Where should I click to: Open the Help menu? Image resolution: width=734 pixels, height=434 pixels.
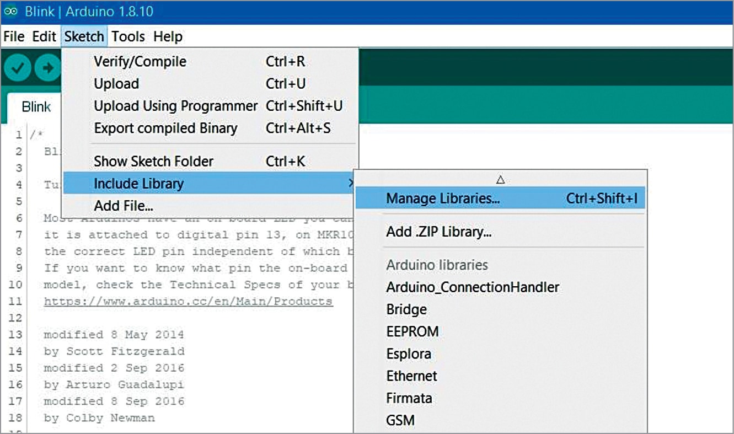pyautogui.click(x=168, y=37)
